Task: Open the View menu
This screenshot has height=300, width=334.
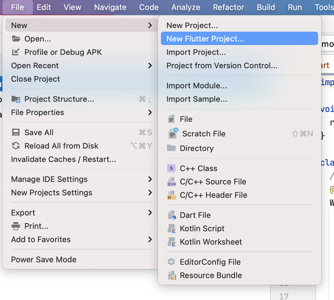Action: point(73,7)
